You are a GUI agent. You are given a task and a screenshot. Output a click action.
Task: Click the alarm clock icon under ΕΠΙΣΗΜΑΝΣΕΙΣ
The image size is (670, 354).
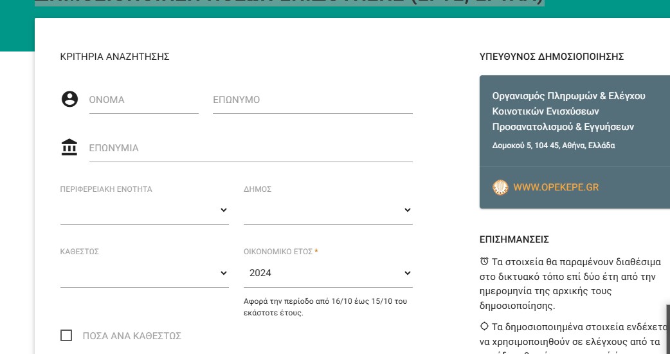(x=484, y=261)
